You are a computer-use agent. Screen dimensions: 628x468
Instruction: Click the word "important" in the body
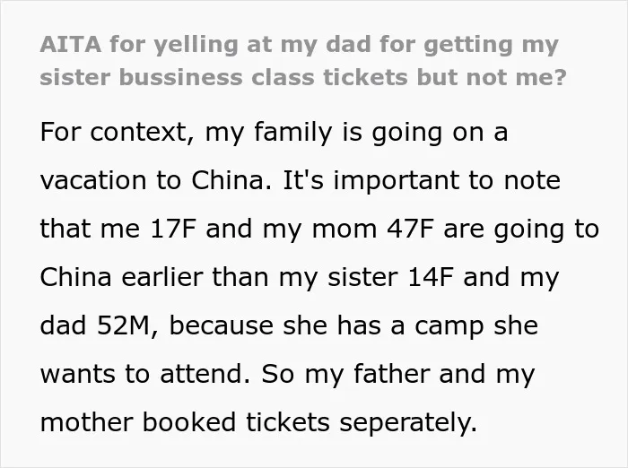pos(396,181)
